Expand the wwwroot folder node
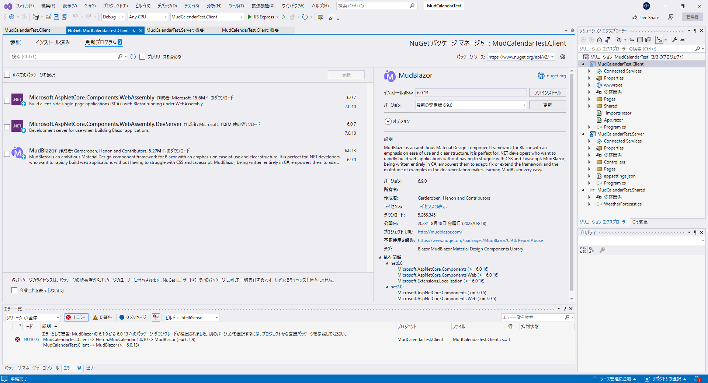The image size is (708, 383). (x=589, y=85)
